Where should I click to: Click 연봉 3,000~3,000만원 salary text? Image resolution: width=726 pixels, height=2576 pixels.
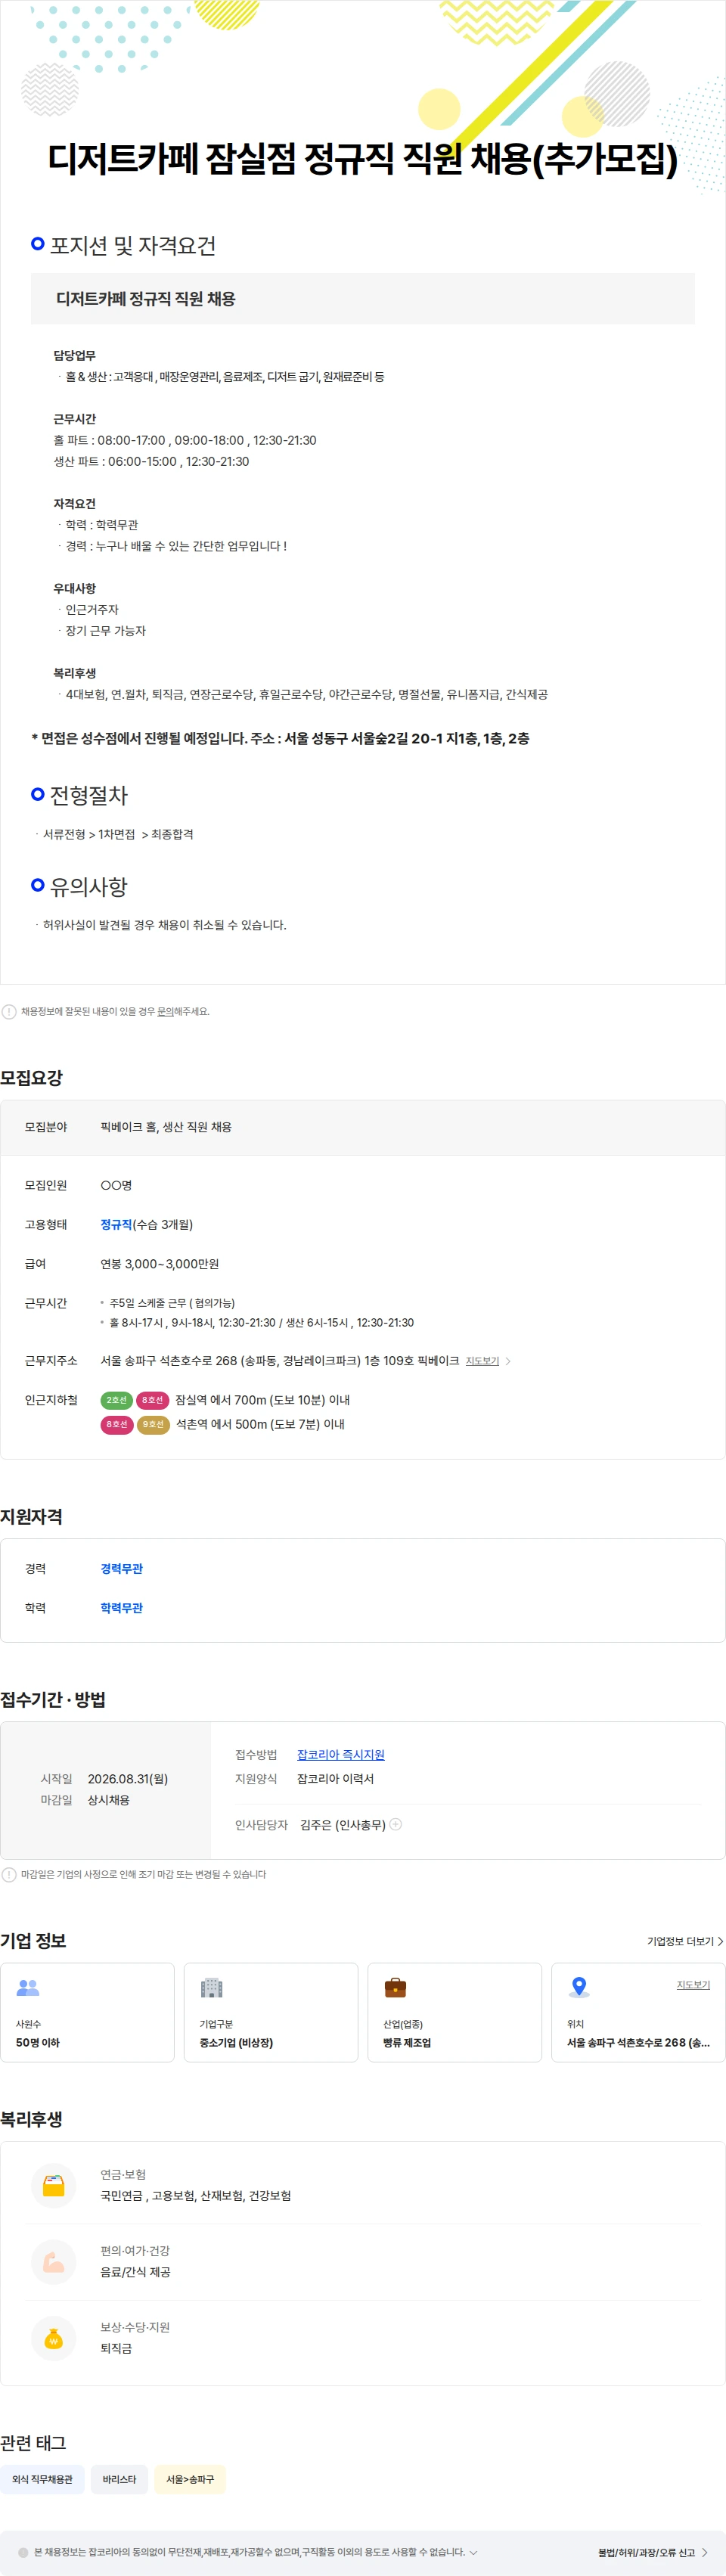click(x=159, y=1264)
